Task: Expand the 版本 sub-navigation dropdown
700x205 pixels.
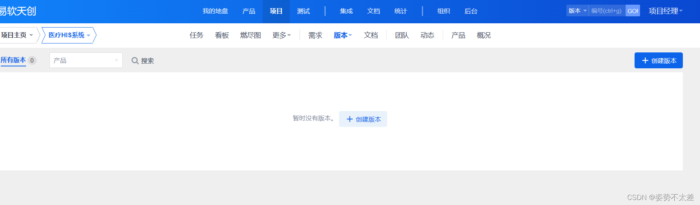Action: coord(343,35)
